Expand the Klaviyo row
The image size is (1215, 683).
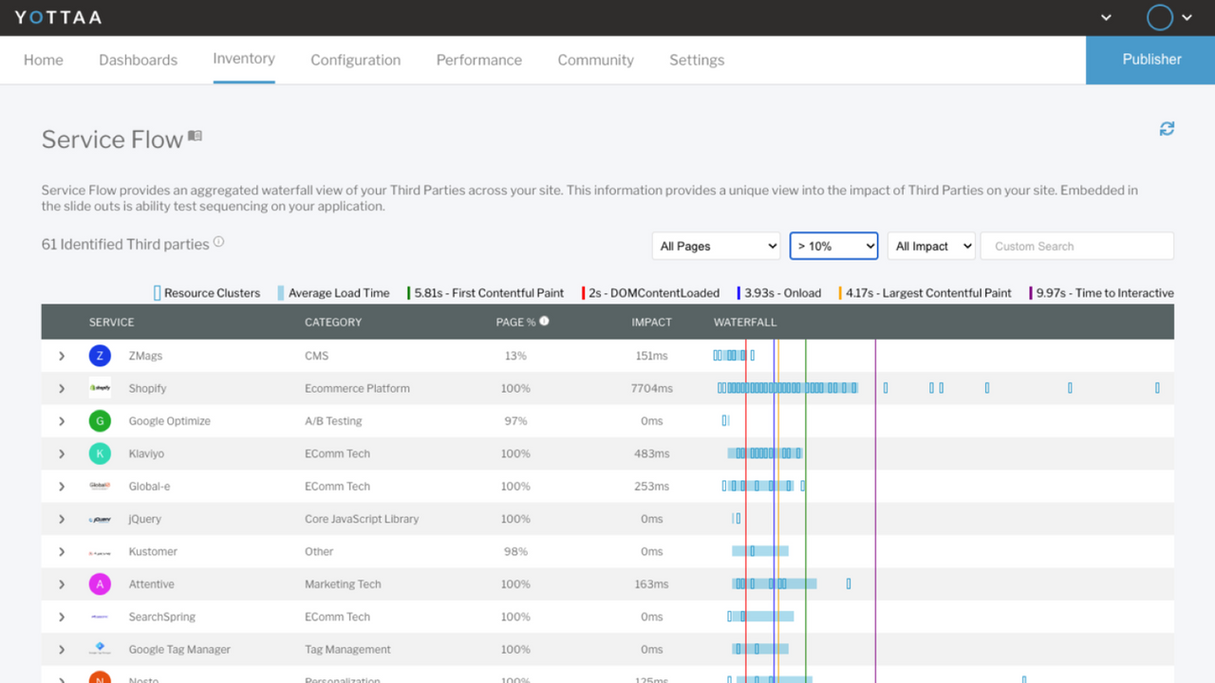(62, 453)
